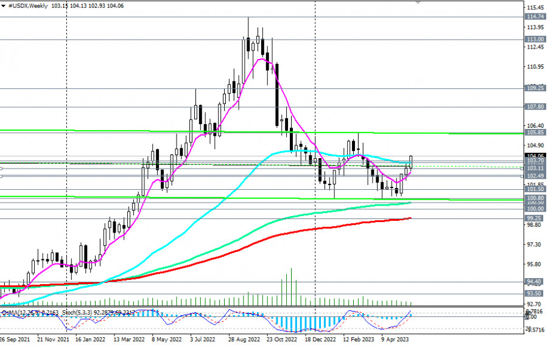Select the 93.50 price level label

point(535,293)
